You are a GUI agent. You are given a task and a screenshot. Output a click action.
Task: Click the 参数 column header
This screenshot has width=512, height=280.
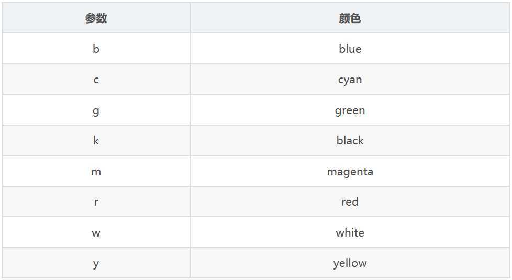(x=96, y=18)
